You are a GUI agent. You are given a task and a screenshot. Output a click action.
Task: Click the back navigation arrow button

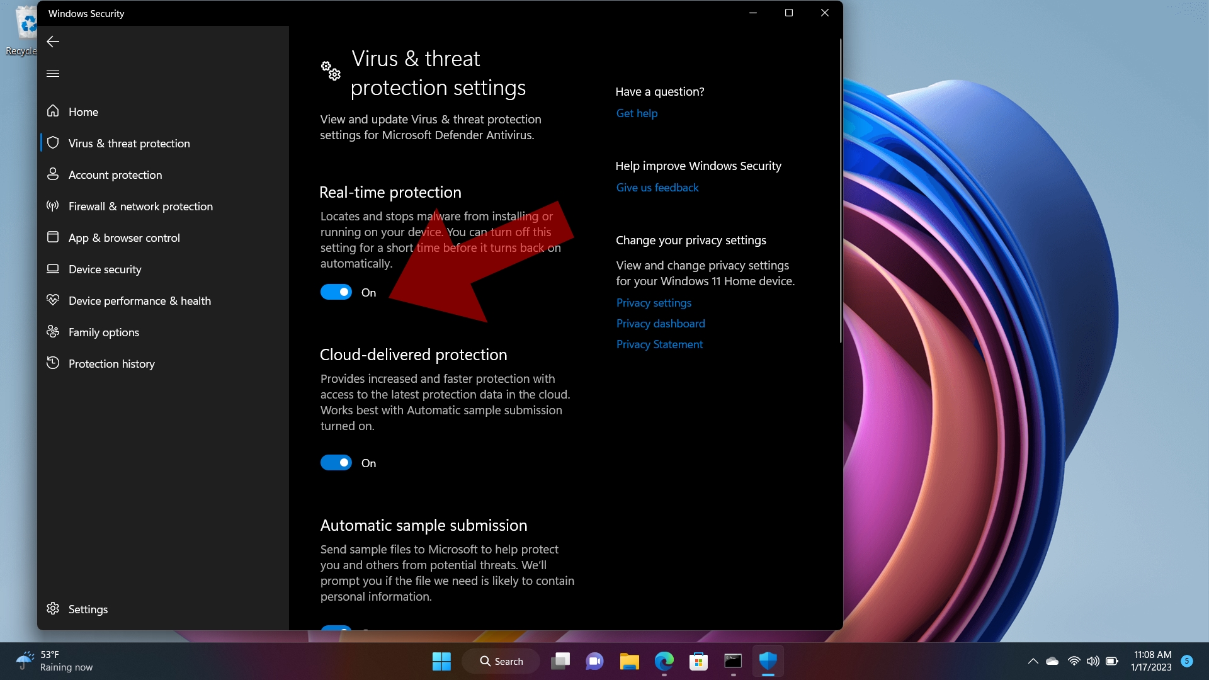coord(52,41)
